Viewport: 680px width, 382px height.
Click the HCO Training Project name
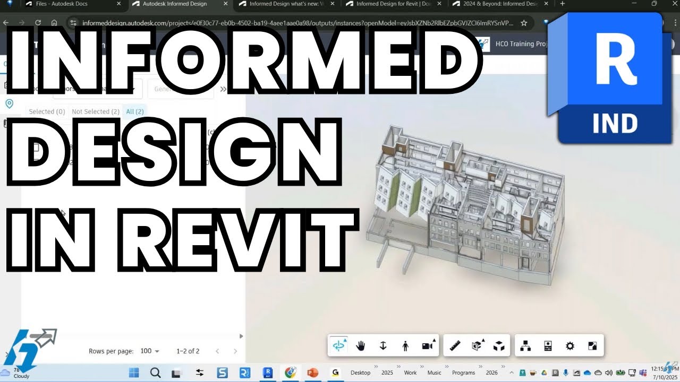[522, 44]
